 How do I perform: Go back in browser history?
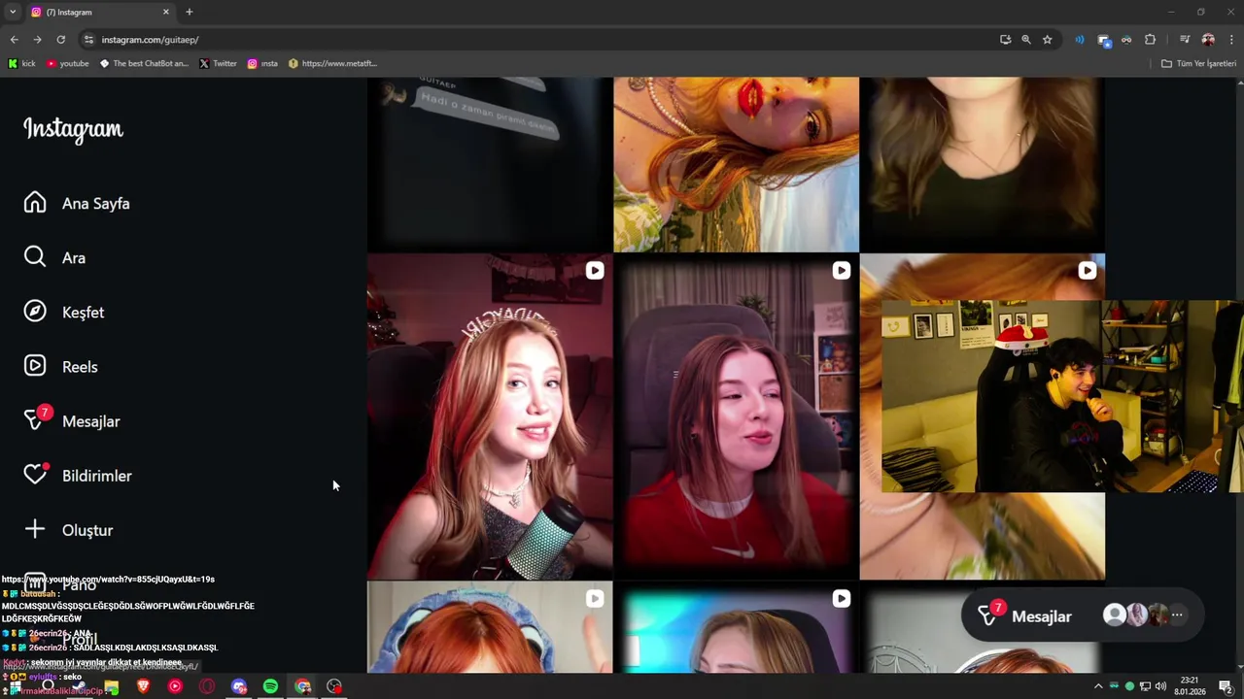pyautogui.click(x=14, y=40)
